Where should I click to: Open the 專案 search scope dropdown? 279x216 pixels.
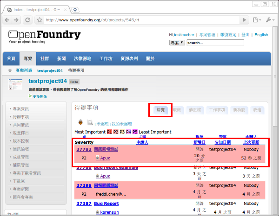[177, 43]
